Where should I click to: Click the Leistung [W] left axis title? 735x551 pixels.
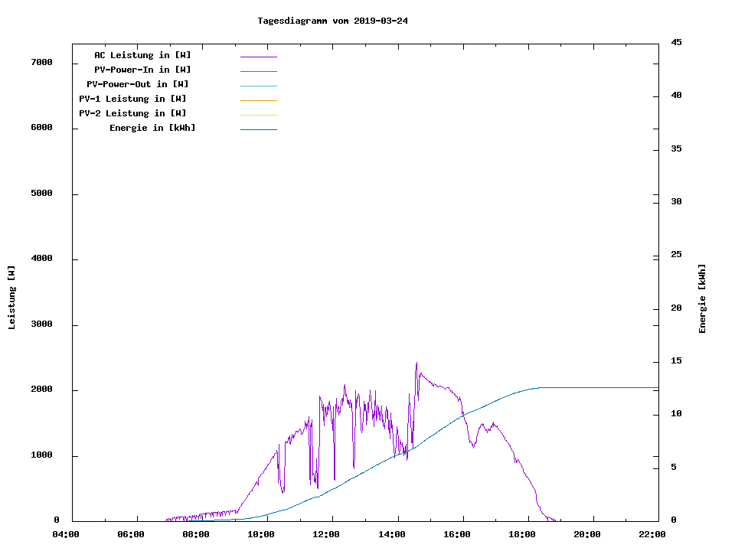(x=11, y=298)
